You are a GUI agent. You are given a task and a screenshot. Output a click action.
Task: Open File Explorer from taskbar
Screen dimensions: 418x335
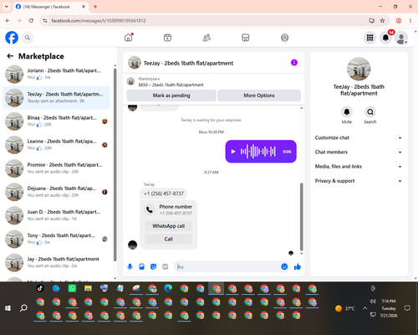click(x=88, y=288)
